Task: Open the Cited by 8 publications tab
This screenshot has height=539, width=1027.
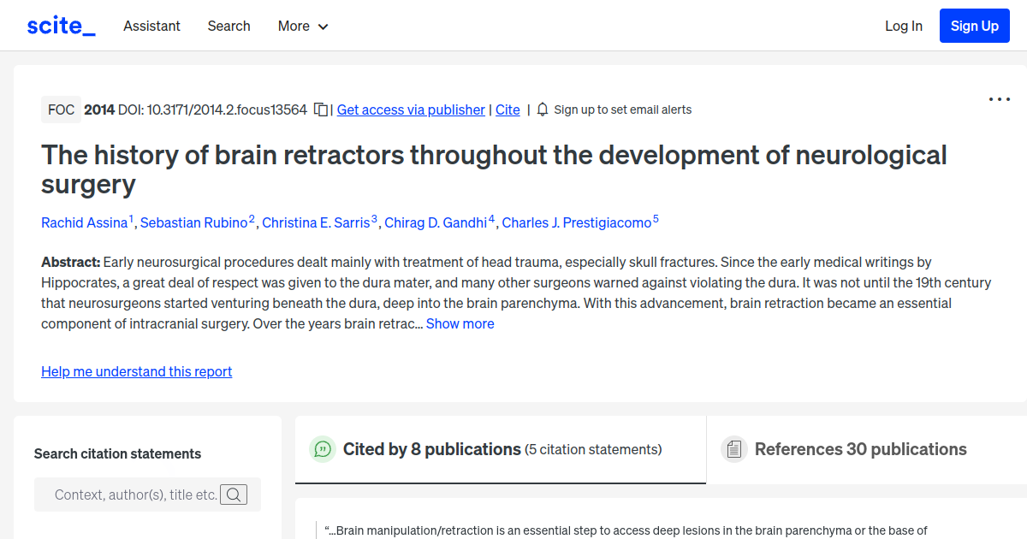Action: pyautogui.click(x=431, y=448)
